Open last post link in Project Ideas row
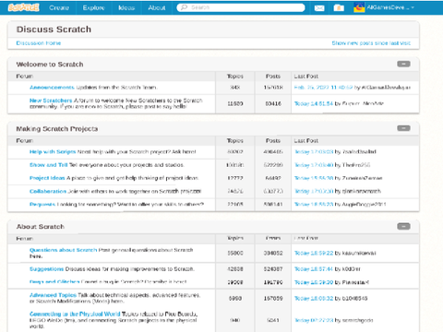This screenshot has width=443, height=332. [x=314, y=178]
